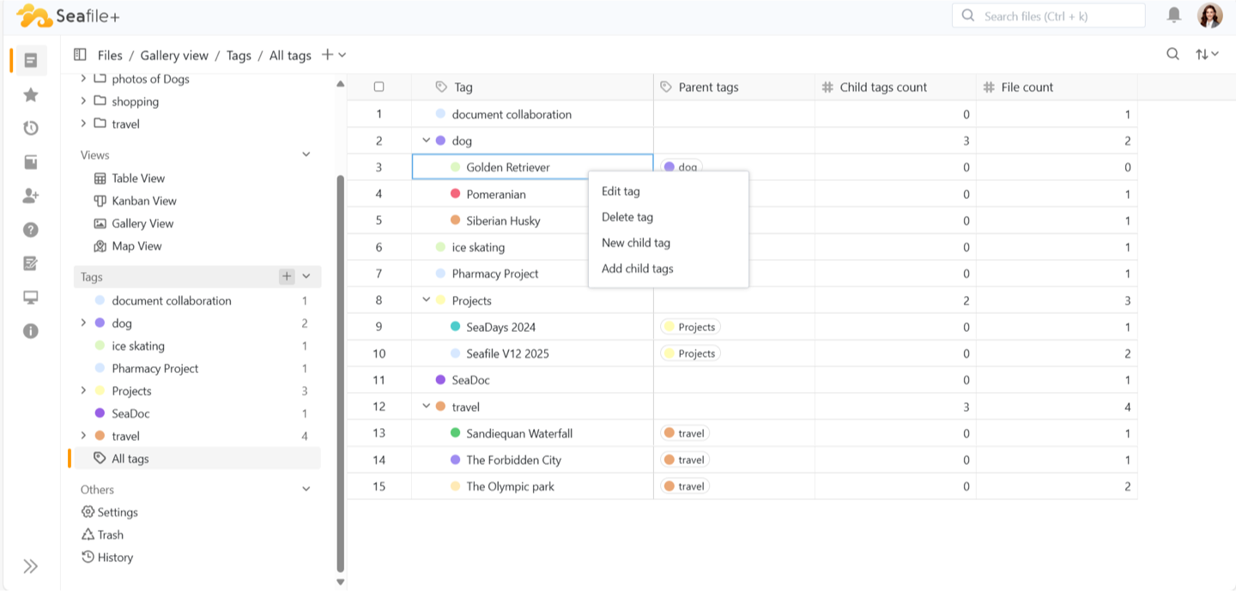Click the Seafile+ logo
The image size is (1236, 591).
coord(69,15)
